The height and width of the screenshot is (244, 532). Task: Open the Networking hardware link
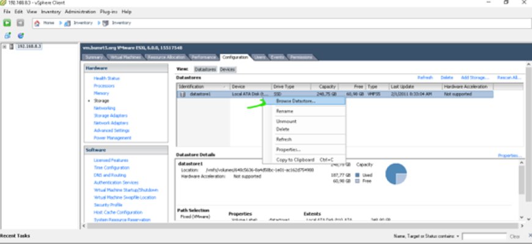(105, 108)
